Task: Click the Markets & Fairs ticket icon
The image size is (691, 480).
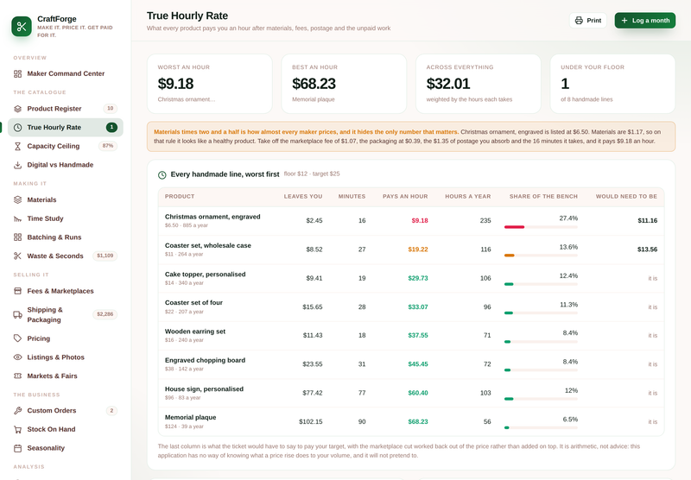Action: [x=17, y=376]
